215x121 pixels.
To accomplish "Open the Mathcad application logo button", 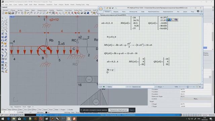I will (101, 9).
